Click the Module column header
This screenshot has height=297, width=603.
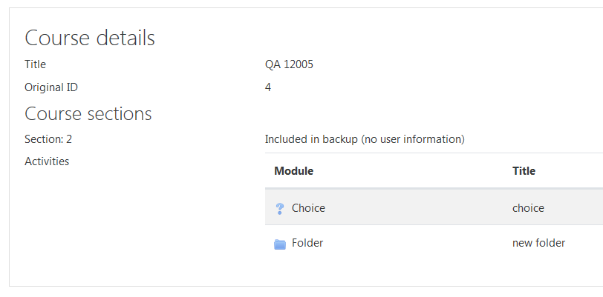293,171
